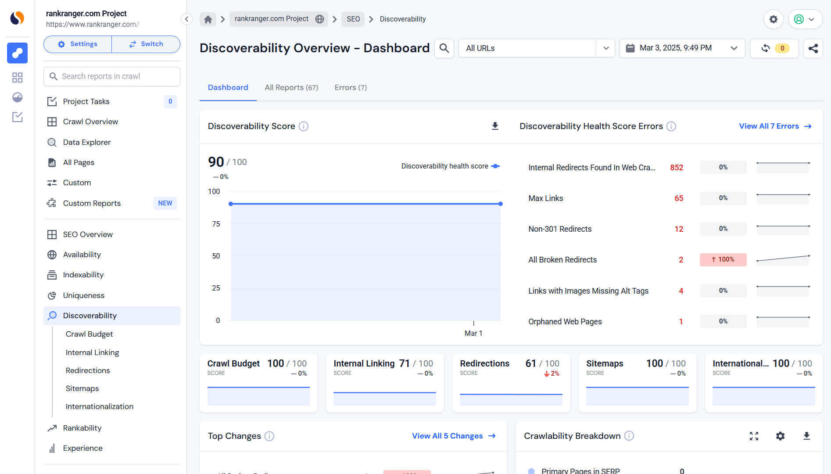Click the magnifier search icon beside title
This screenshot has width=831, height=474.
pyautogui.click(x=444, y=48)
